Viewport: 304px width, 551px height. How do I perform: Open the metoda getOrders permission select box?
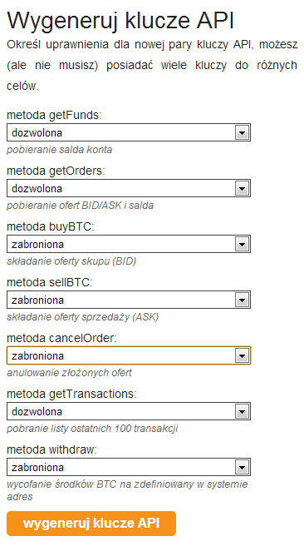[x=129, y=189]
